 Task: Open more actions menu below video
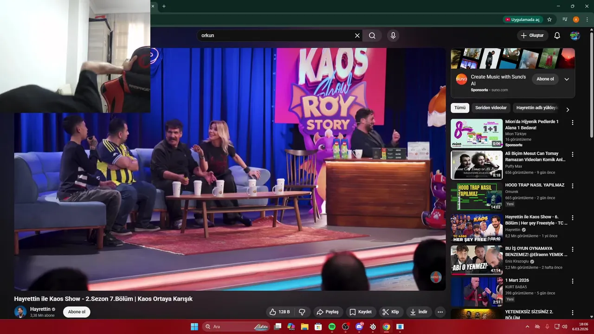(440, 312)
